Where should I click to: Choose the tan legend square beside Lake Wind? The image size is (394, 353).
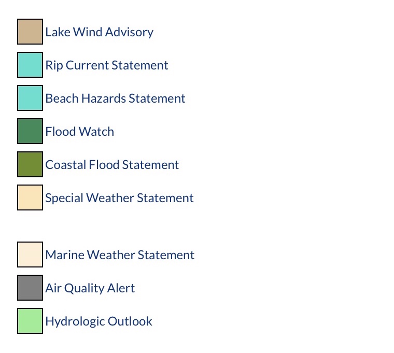click(30, 32)
